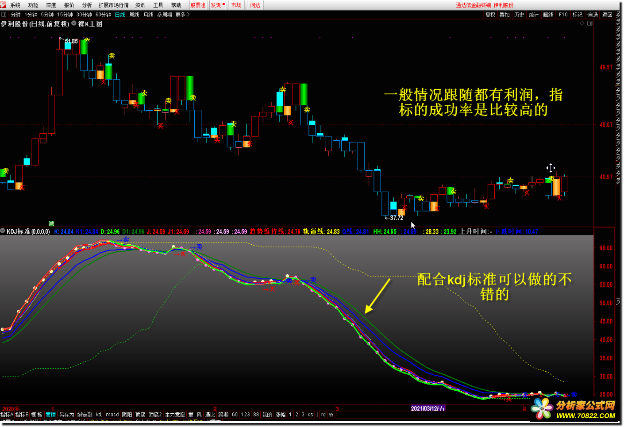Screen dimensions: 624x427
Task: Open the 分析 menu
Action: (x=87, y=5)
